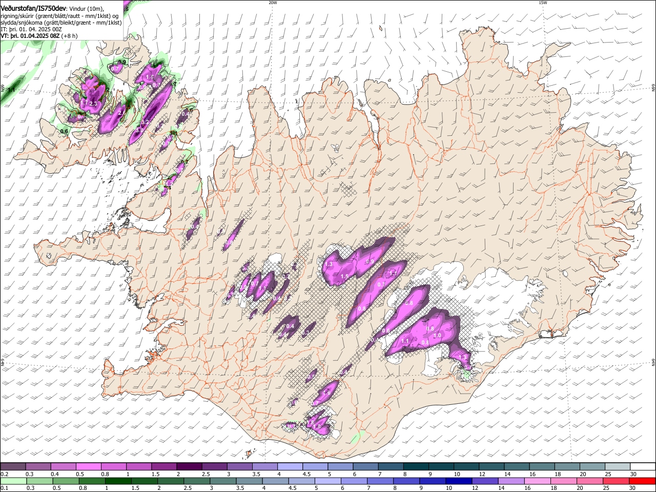Select the dark mauve 0.2 swatch in upper legend
Screen dimensions: 656x492
pyautogui.click(x=13, y=467)
